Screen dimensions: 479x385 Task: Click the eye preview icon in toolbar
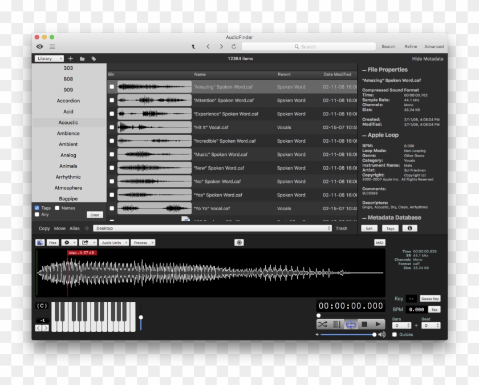[x=40, y=46]
